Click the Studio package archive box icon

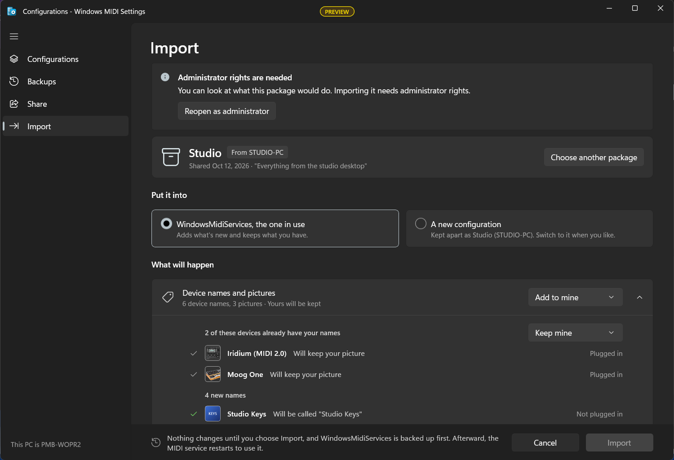coord(171,157)
